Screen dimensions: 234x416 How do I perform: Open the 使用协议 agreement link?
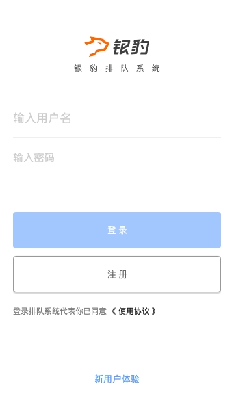click(x=134, y=311)
